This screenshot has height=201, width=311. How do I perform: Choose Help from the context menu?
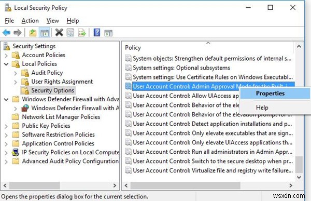[275, 108]
